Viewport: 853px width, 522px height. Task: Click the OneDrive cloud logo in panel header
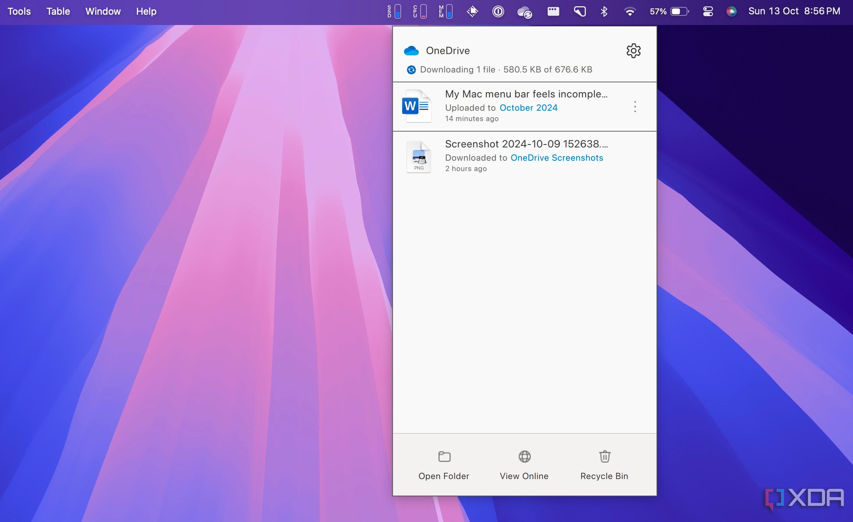411,51
